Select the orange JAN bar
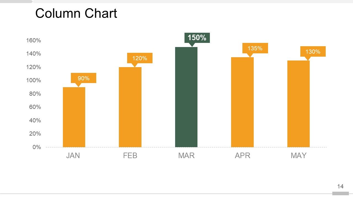 74,117
